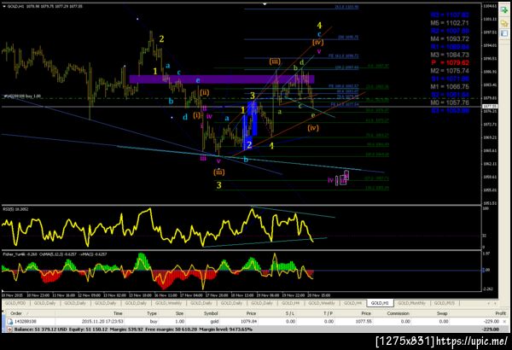Click the M3 = 1084.73 pivot label

tap(450, 55)
